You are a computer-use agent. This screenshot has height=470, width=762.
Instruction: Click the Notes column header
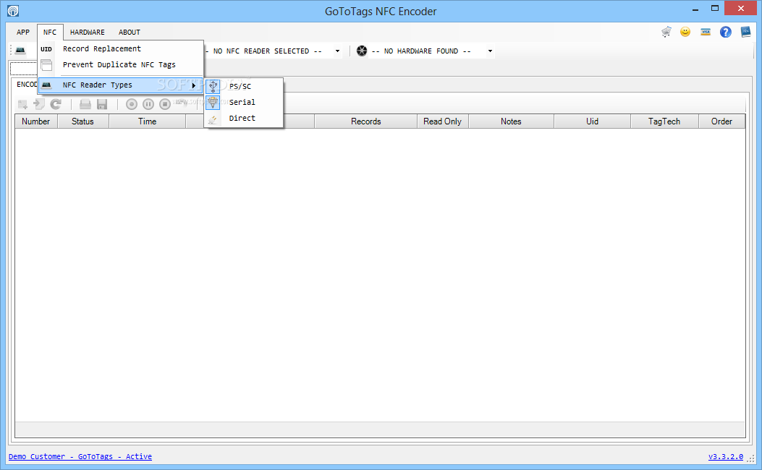tap(511, 121)
